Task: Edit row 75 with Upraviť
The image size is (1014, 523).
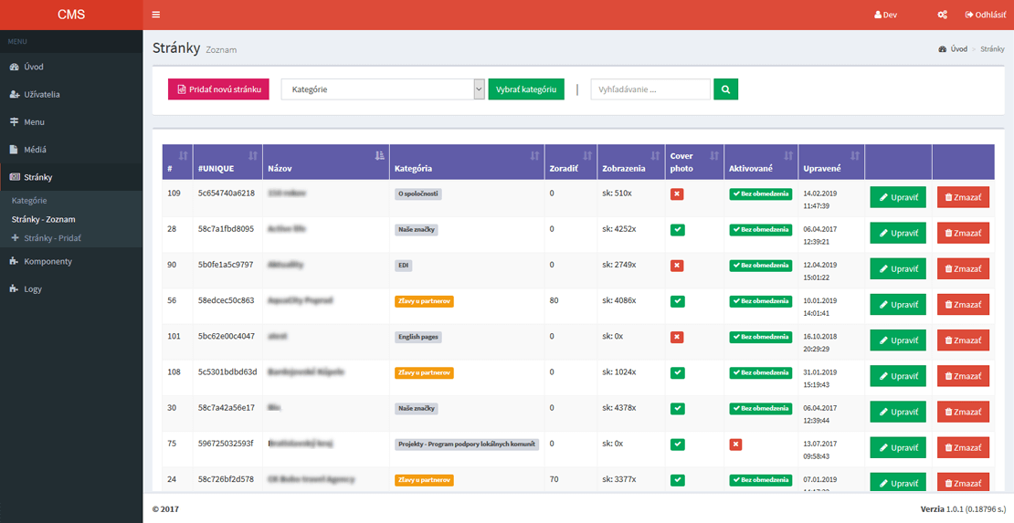Action: tap(898, 447)
